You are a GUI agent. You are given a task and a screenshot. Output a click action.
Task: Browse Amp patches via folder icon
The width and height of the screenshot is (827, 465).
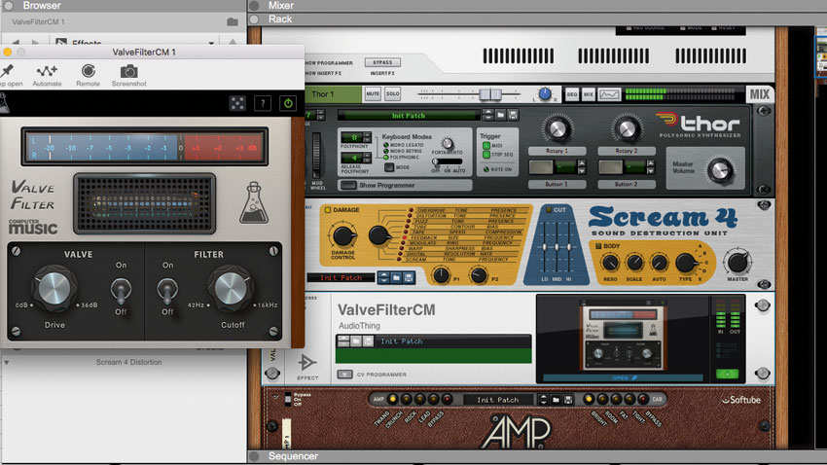point(556,400)
